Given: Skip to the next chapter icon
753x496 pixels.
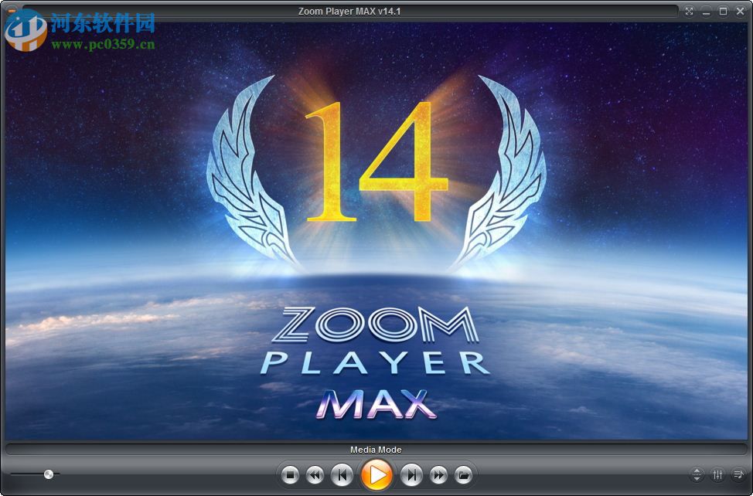Looking at the screenshot, I should tap(412, 475).
